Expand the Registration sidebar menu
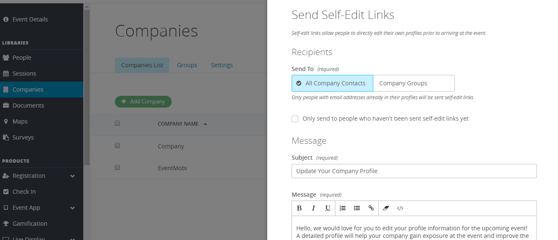558x240 pixels. click(x=72, y=176)
